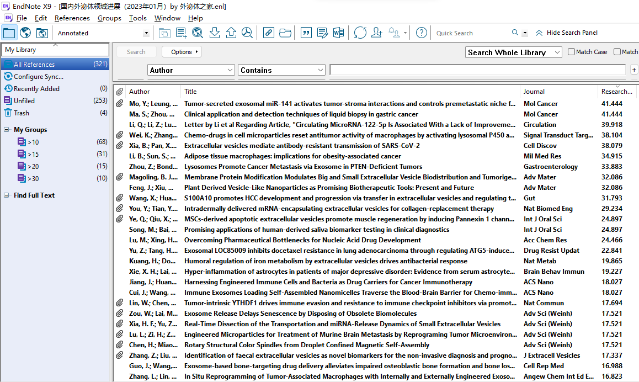Viewport: 639px width, 382px height.
Task: Enable the Match Case checkbox
Action: coord(571,52)
